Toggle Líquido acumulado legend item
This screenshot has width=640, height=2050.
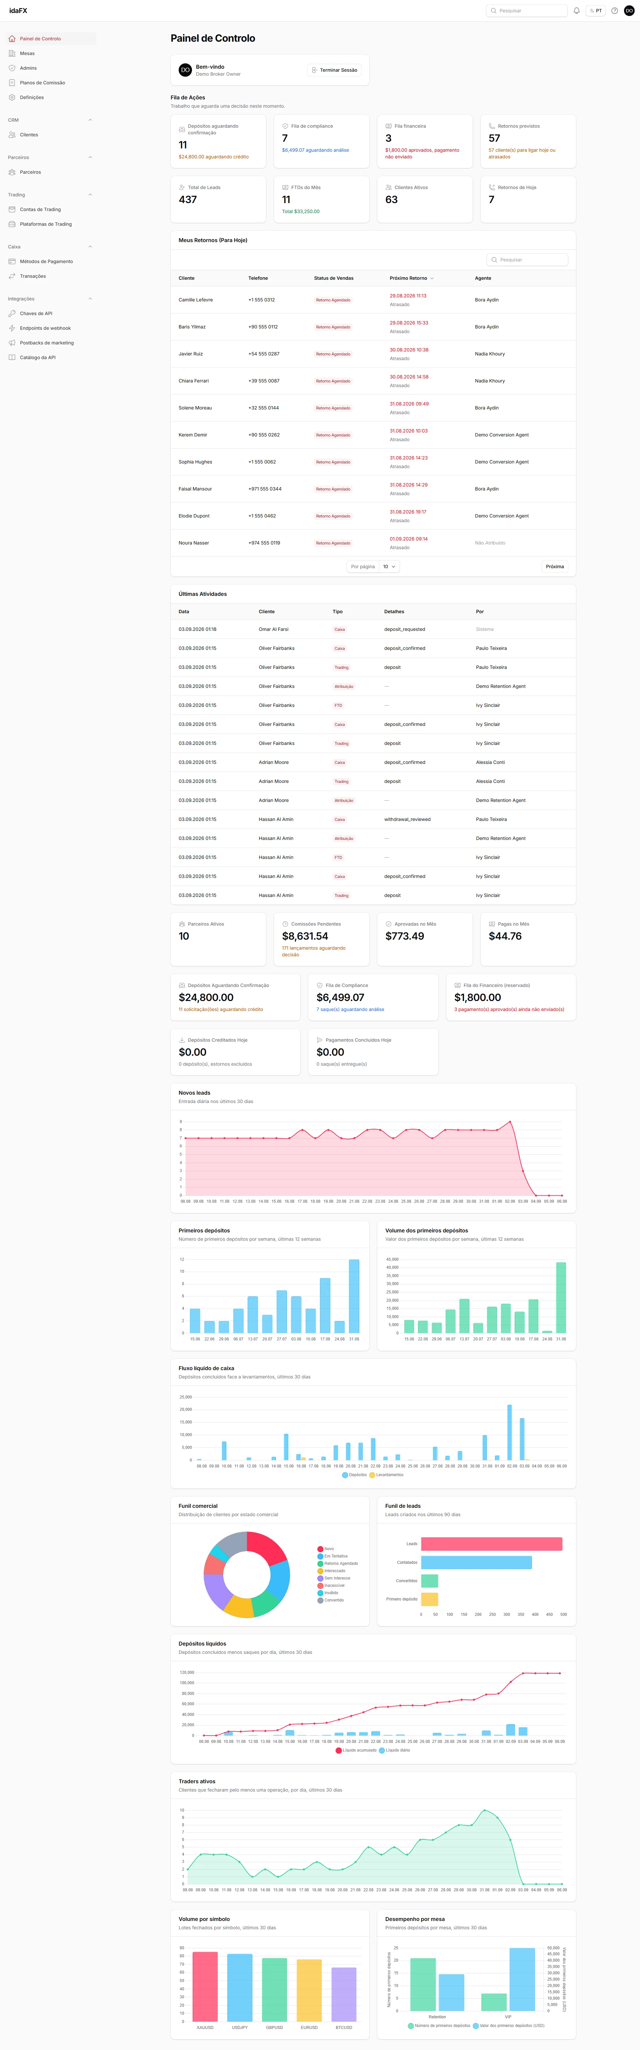(x=356, y=1750)
